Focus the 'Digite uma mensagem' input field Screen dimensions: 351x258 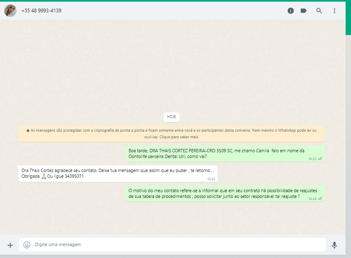pos(172,244)
